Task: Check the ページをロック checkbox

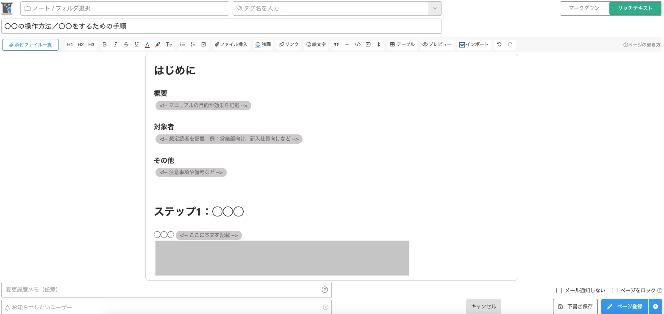Action: pyautogui.click(x=614, y=290)
